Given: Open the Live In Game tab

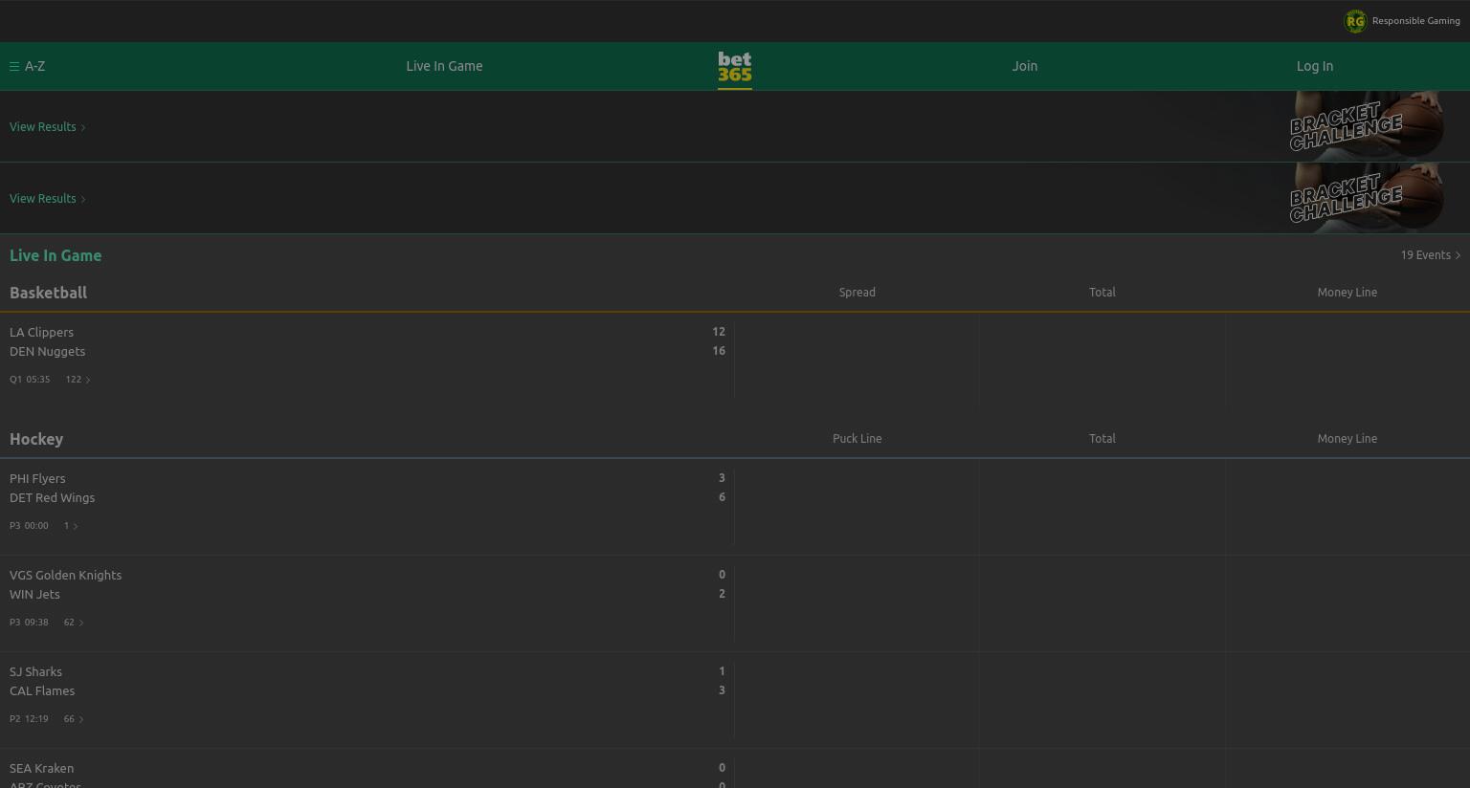Looking at the screenshot, I should (444, 66).
